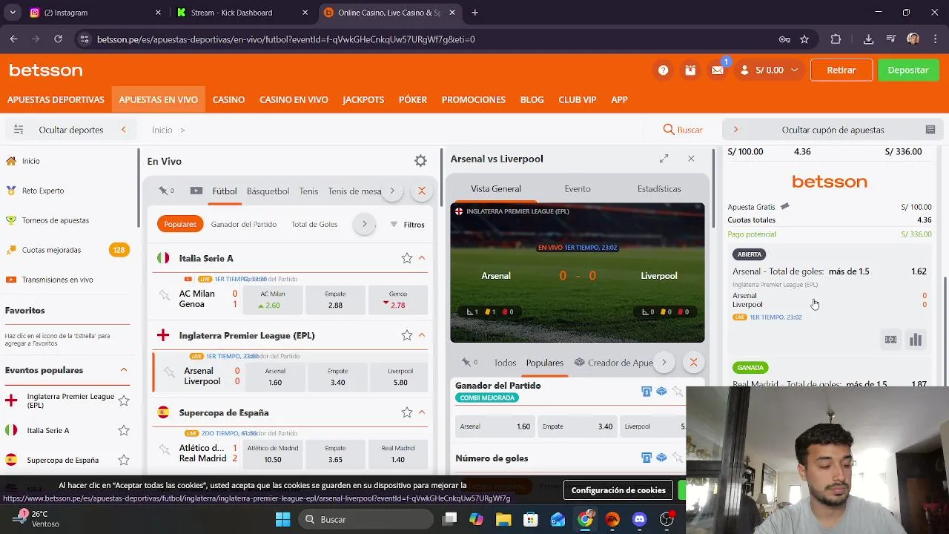Viewport: 949px width, 534px height.
Task: Bookmark this page with the star icon
Action: [804, 39]
